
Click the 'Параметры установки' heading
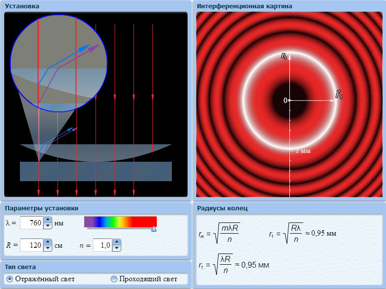coord(42,208)
